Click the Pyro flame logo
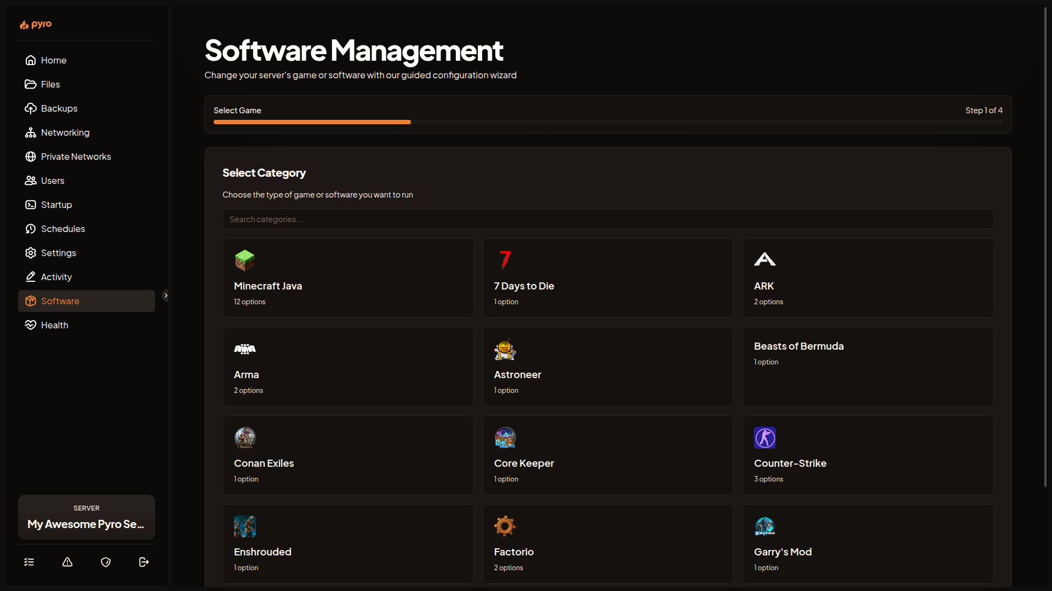1052x591 pixels. click(36, 25)
